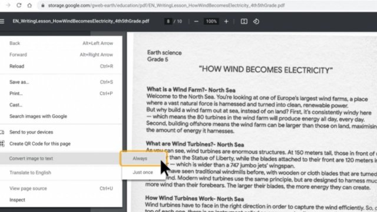Click the 100% zoom level field
Image resolution: width=377 pixels, height=212 pixels.
point(211,21)
